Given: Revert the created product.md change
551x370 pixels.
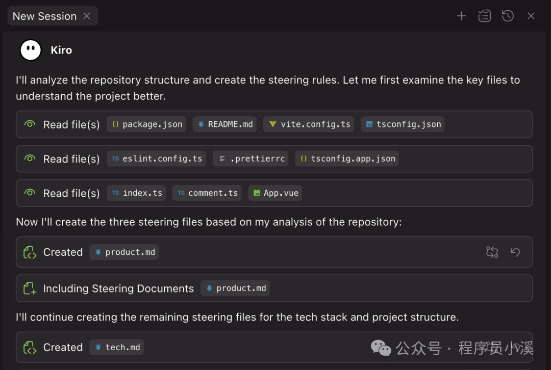Looking at the screenshot, I should coord(515,252).
